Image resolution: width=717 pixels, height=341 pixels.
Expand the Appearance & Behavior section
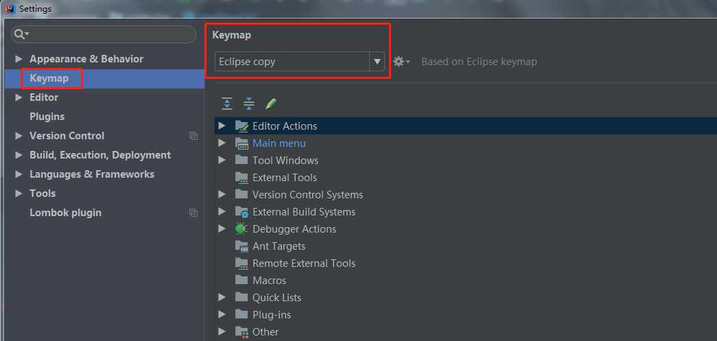(19, 59)
